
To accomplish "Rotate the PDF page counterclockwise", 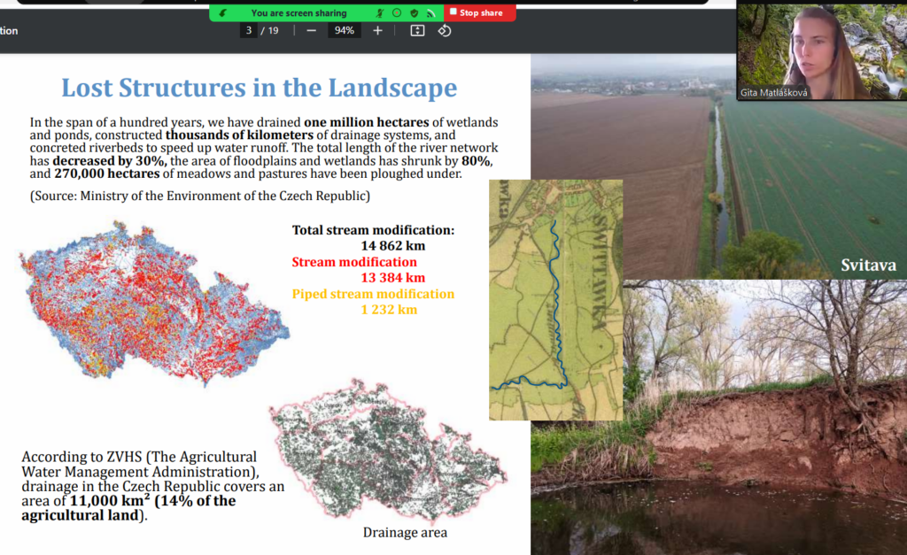I will pyautogui.click(x=445, y=31).
